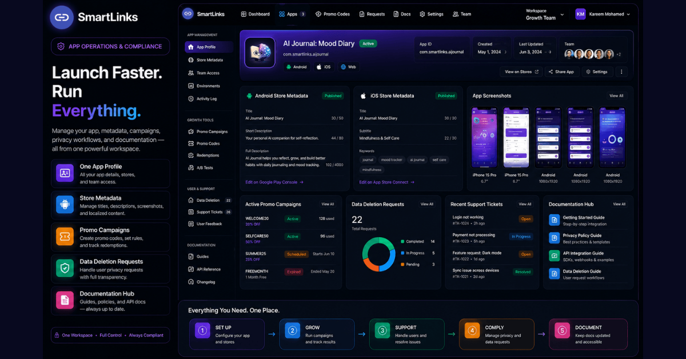686x359 pixels.
Task: Click the orange Pending legend swatch
Action: pos(402,264)
